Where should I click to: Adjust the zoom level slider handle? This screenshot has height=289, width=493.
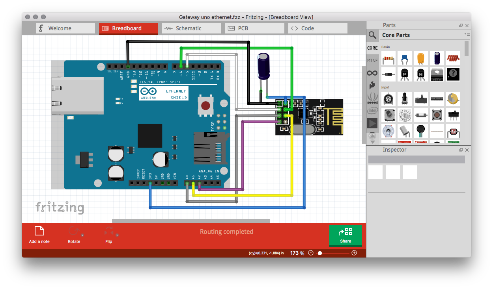pos(320,253)
